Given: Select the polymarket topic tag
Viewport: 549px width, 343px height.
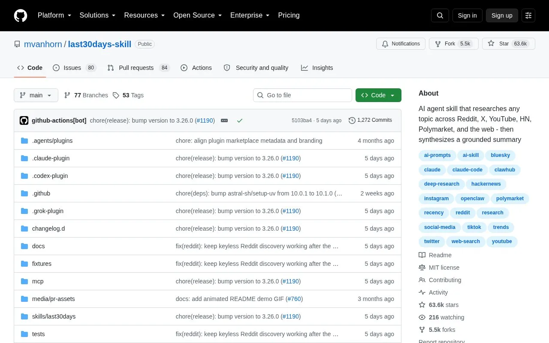Looking at the screenshot, I should (x=510, y=199).
